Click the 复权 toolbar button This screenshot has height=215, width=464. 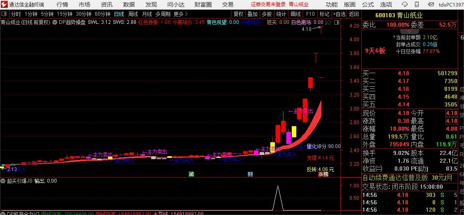(238, 14)
